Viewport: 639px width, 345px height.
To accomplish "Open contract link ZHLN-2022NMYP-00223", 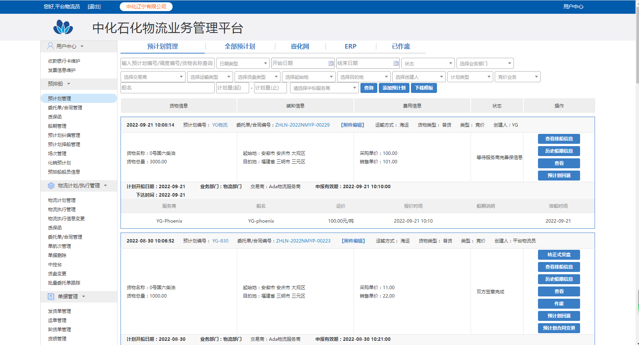I will tap(303, 241).
